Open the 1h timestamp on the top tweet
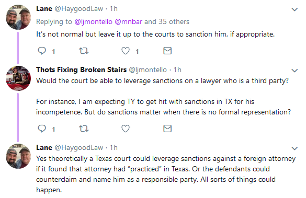 [114, 9]
